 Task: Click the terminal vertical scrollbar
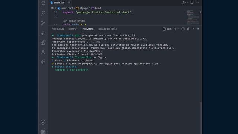(x=201, y=118)
